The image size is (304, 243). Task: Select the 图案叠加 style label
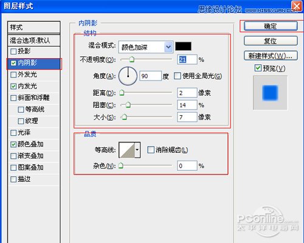[30, 167]
